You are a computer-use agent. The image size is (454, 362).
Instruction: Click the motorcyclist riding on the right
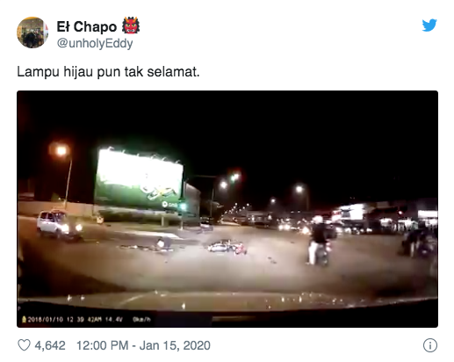tap(319, 241)
